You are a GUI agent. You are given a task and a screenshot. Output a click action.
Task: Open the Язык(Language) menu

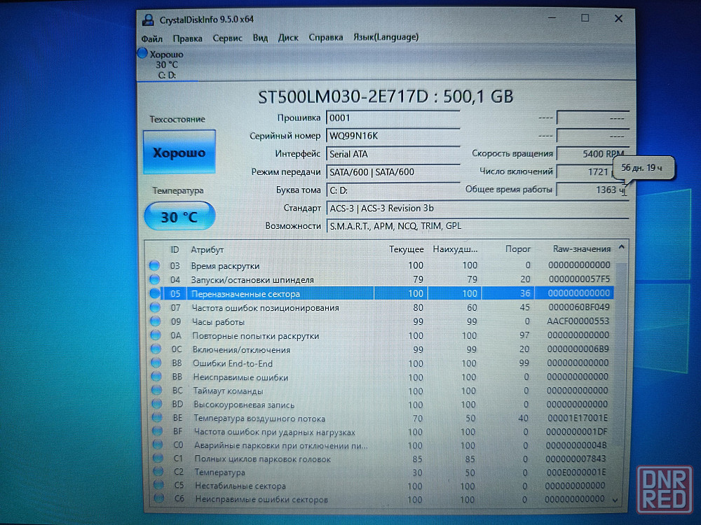(386, 36)
